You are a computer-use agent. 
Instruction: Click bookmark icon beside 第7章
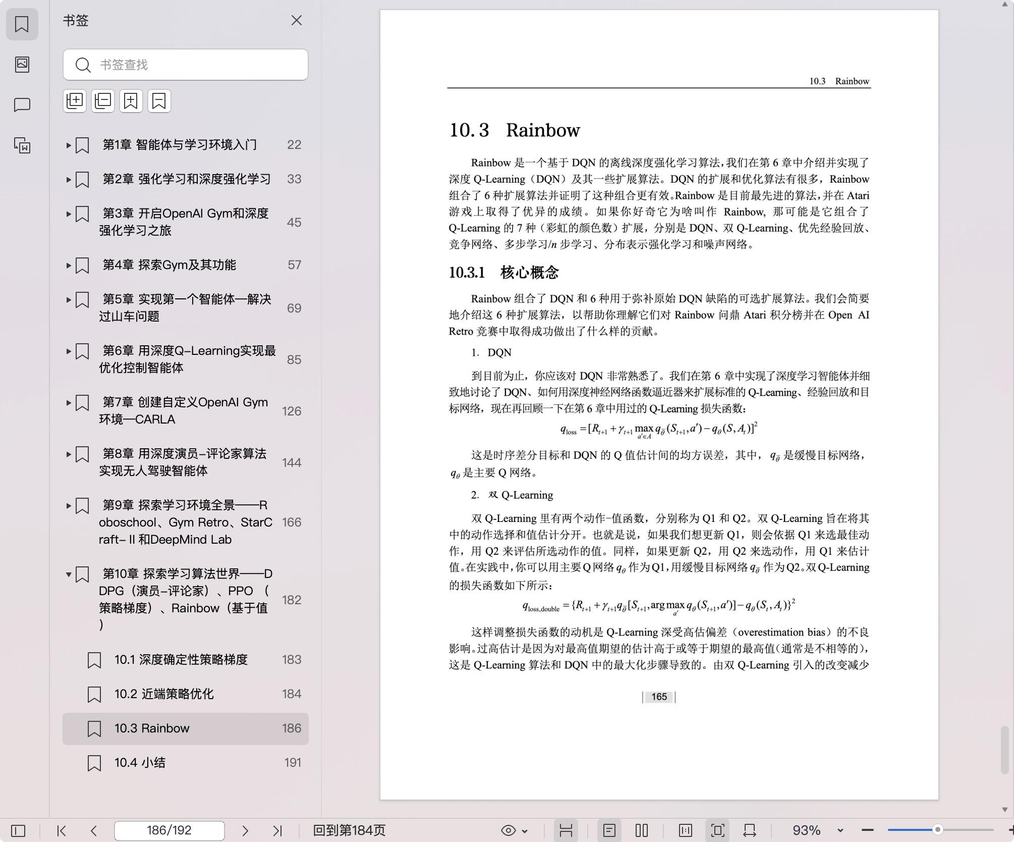pyautogui.click(x=82, y=403)
